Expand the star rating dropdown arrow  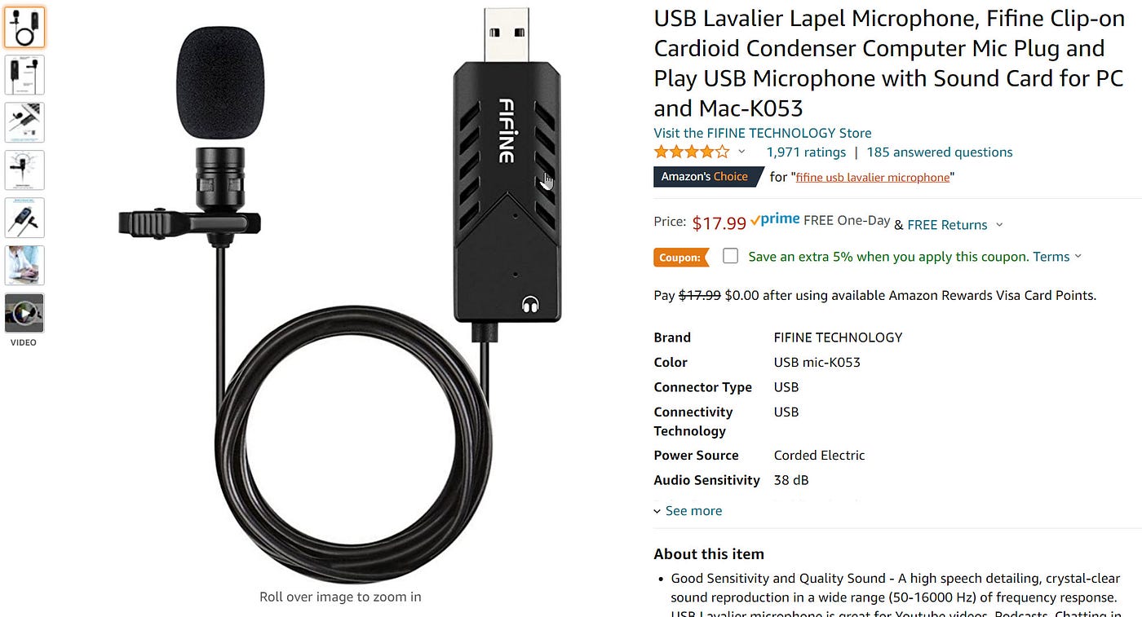click(x=741, y=152)
